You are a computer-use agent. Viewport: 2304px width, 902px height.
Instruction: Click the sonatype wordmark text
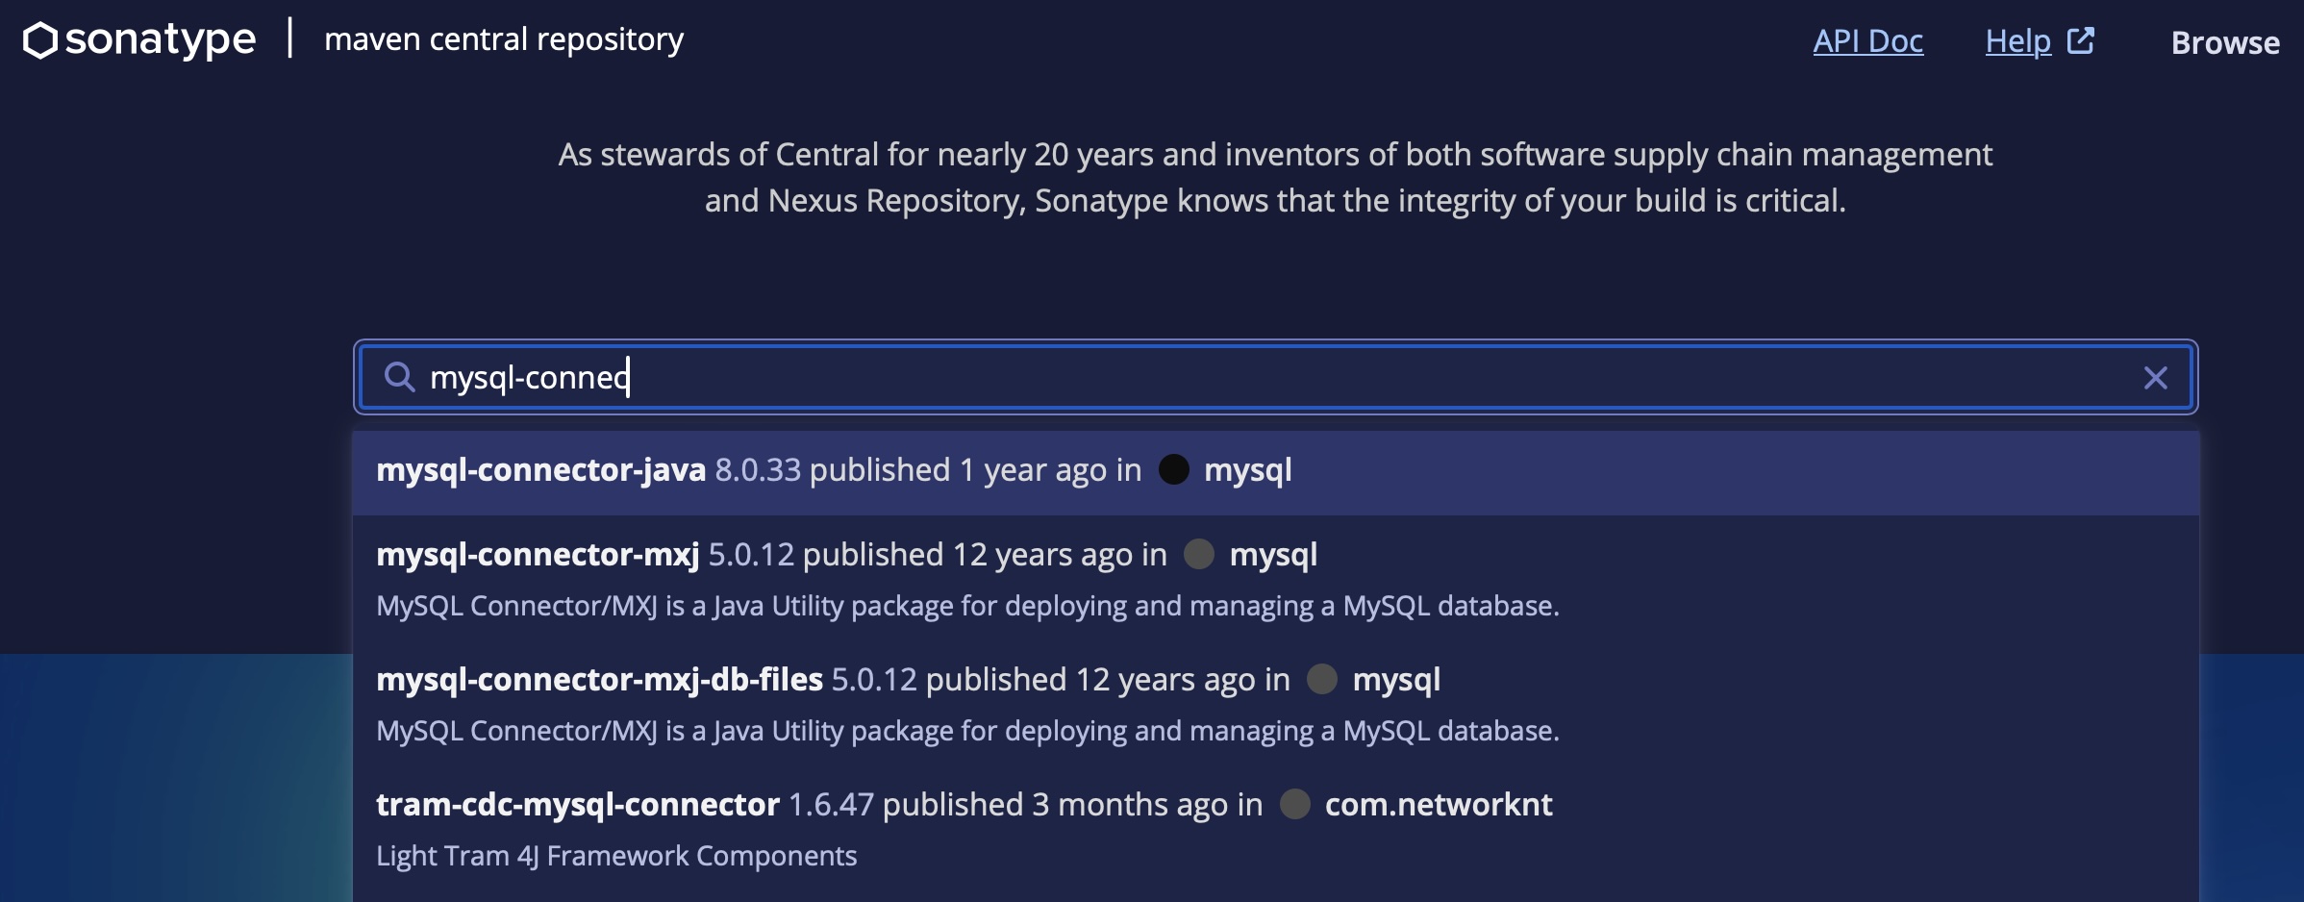pyautogui.click(x=161, y=40)
